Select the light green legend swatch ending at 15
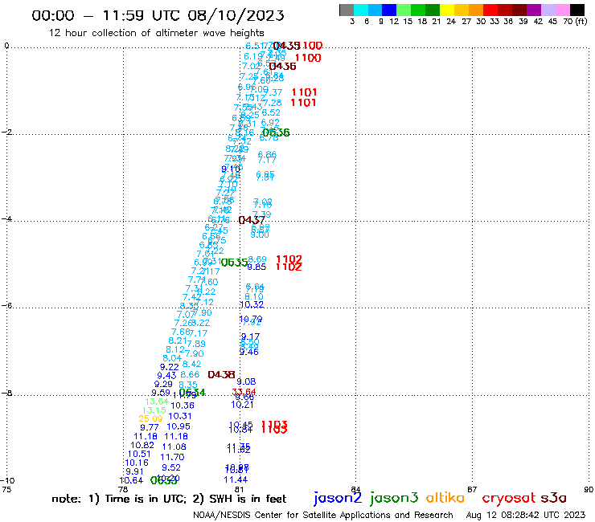 pos(404,10)
